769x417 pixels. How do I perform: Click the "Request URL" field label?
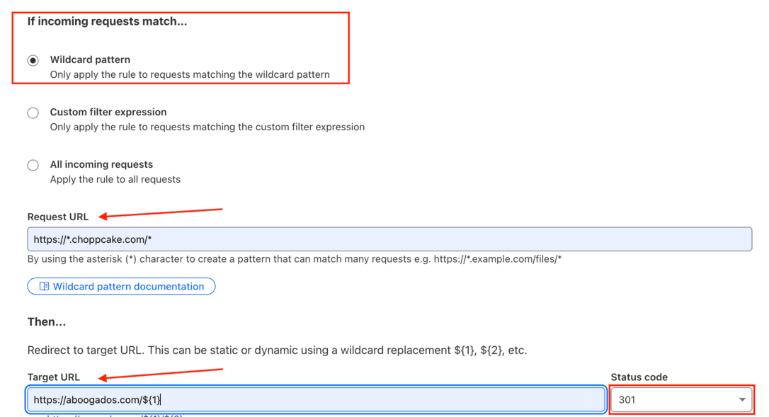[58, 217]
